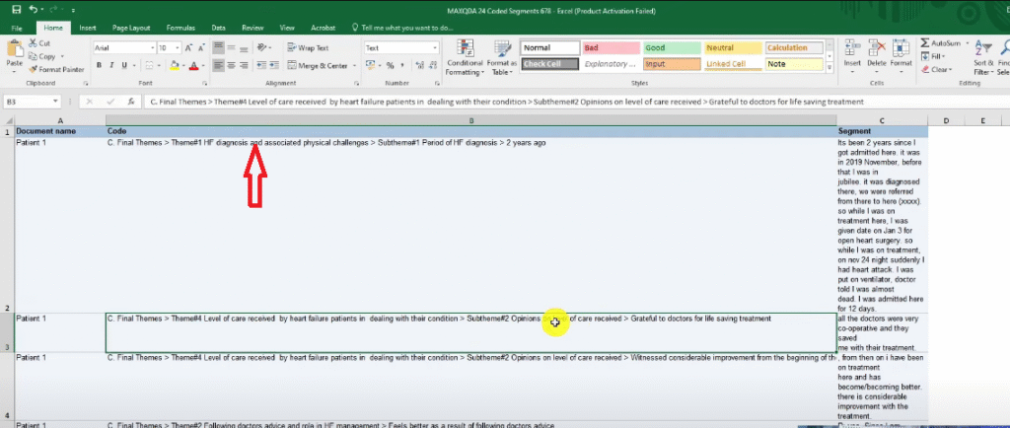This screenshot has height=428, width=1010.
Task: Apply comma style
Action: tap(402, 65)
